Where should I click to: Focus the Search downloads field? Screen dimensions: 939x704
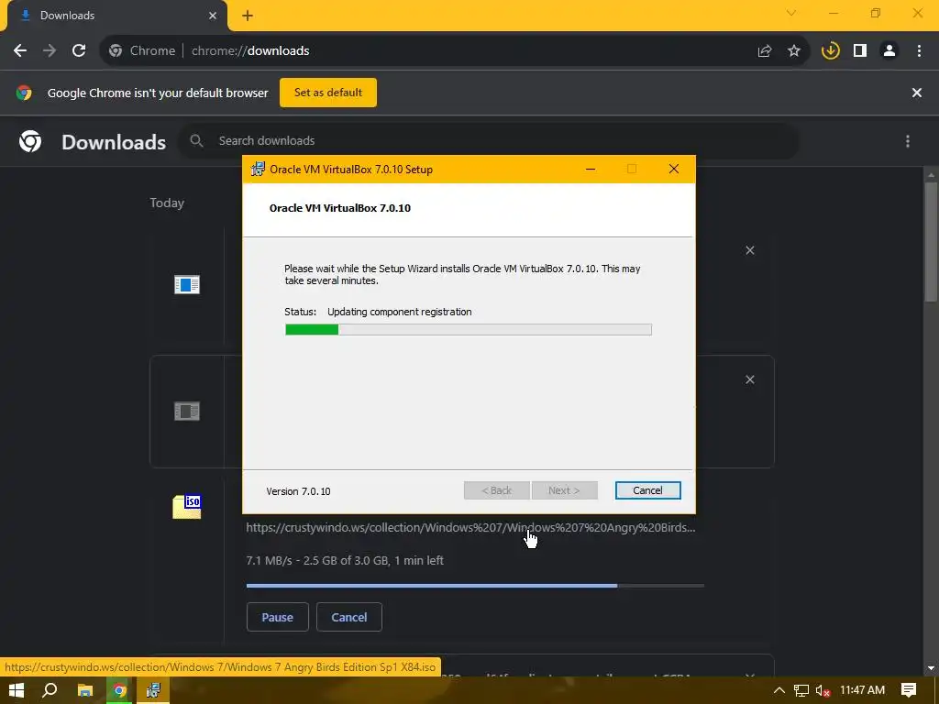pos(488,140)
